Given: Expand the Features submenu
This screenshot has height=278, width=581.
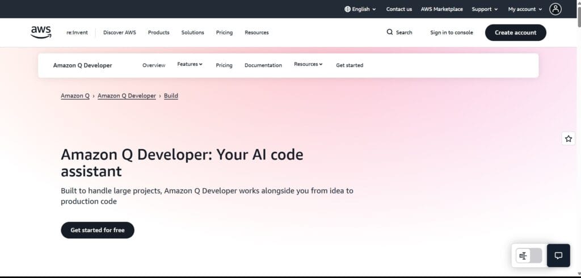Looking at the screenshot, I should pos(190,64).
